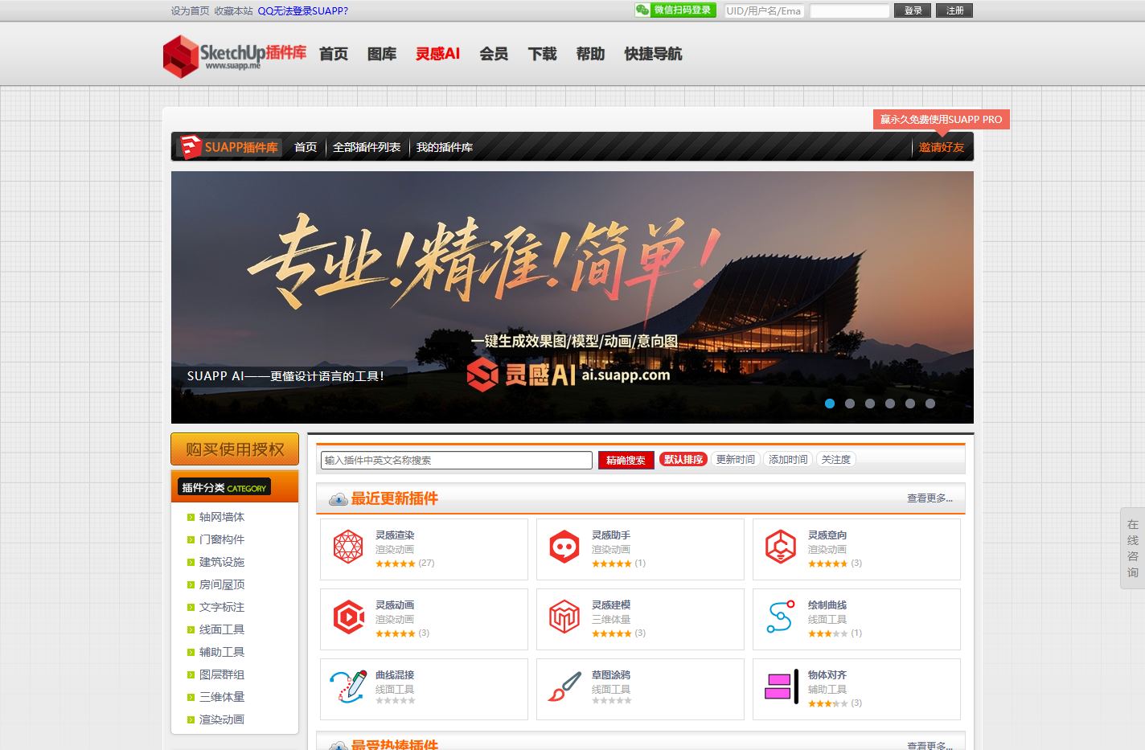Select the 默认排序 sort option
This screenshot has height=750, width=1145.
pyautogui.click(x=683, y=460)
